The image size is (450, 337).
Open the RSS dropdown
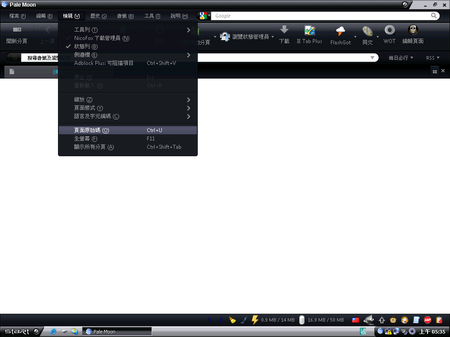coord(432,58)
